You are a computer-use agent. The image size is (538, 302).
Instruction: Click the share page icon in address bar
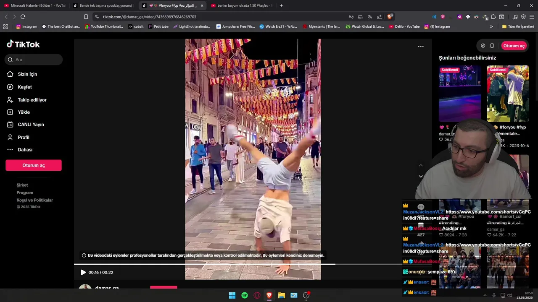pos(379,17)
